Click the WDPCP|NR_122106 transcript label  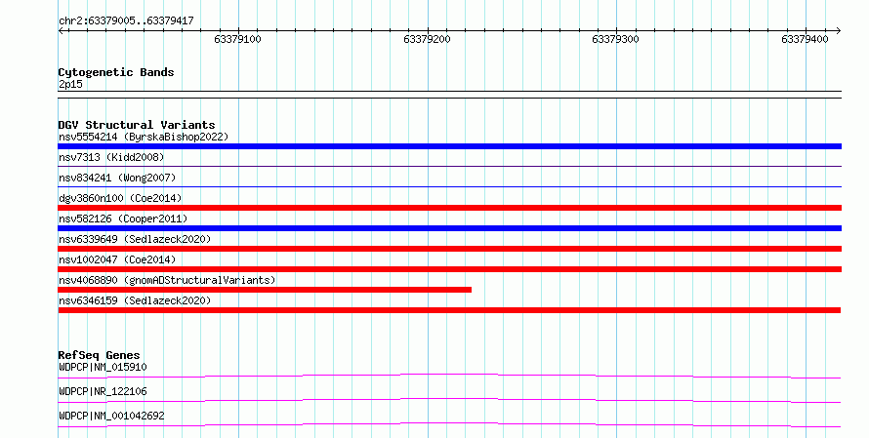pyautogui.click(x=103, y=391)
